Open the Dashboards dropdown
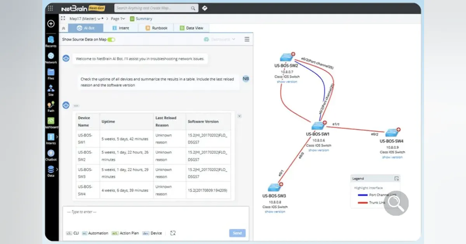 219,39
